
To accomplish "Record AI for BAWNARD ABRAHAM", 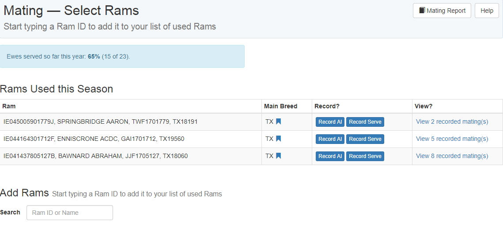I will coord(330,156).
